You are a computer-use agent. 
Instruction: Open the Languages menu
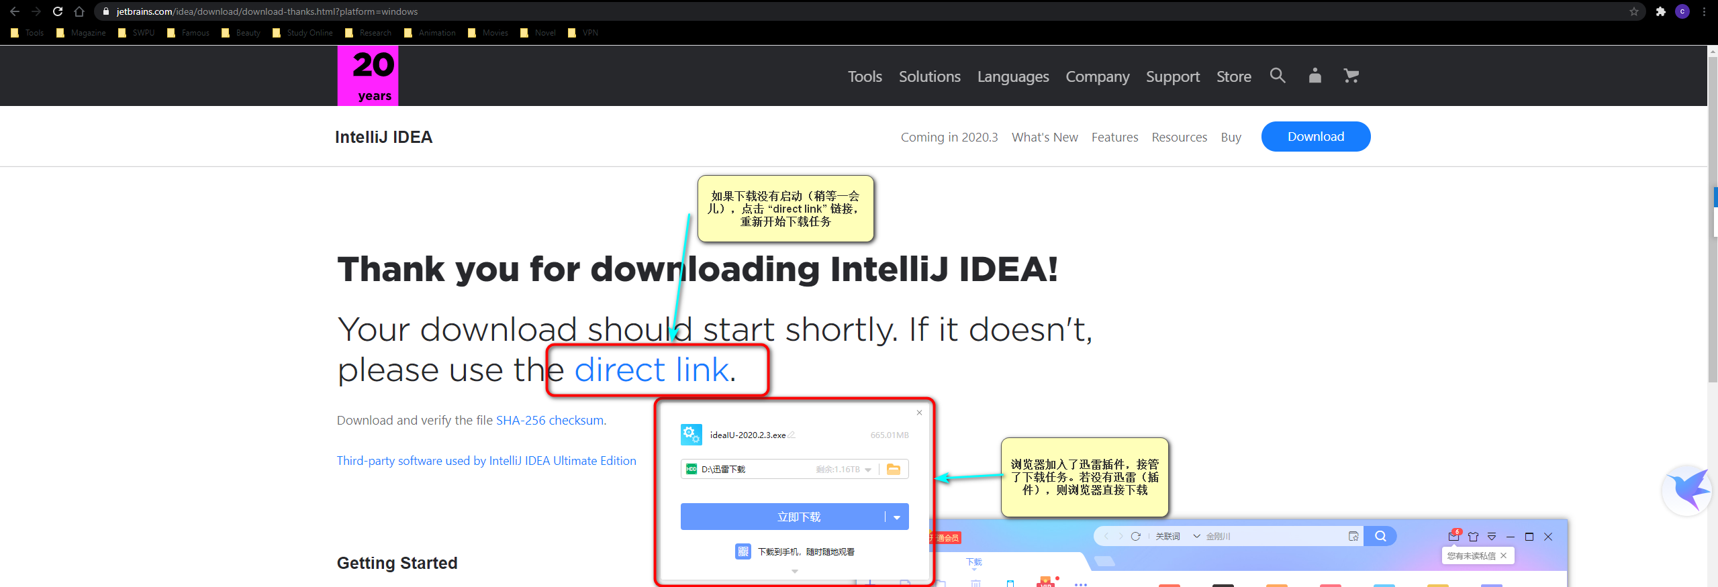pyautogui.click(x=1013, y=76)
